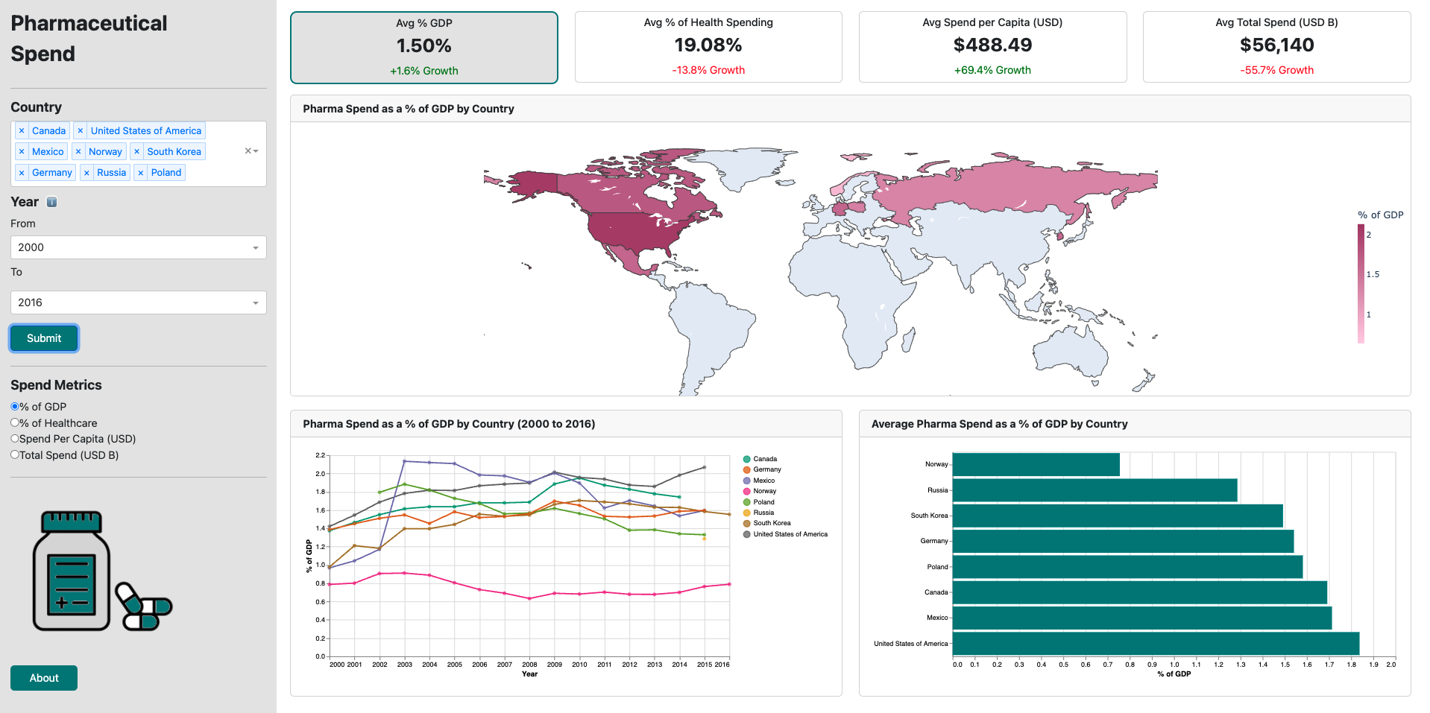This screenshot has height=713, width=1430.
Task: Open the About button
Action: coord(44,678)
